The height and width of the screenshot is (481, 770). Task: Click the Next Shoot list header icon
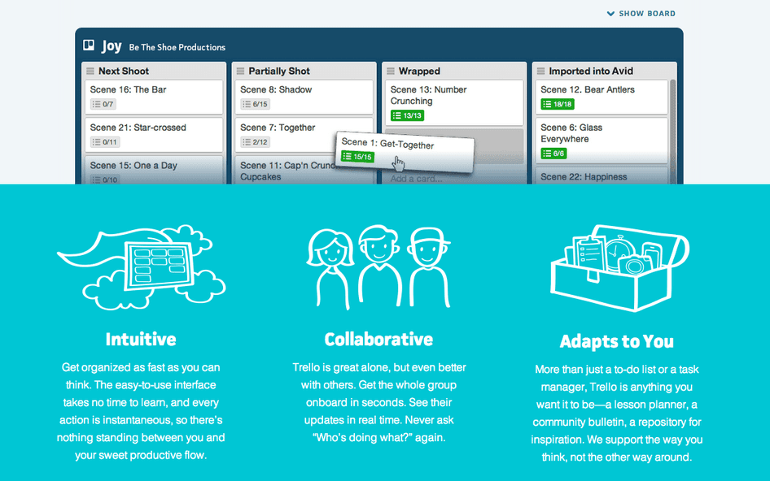[90, 71]
